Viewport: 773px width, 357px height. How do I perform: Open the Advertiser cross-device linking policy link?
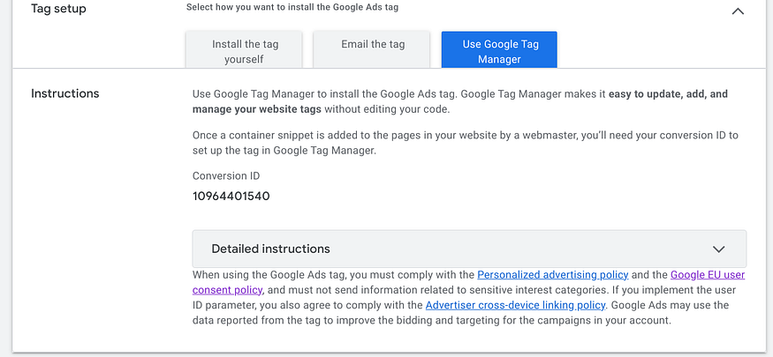point(515,305)
